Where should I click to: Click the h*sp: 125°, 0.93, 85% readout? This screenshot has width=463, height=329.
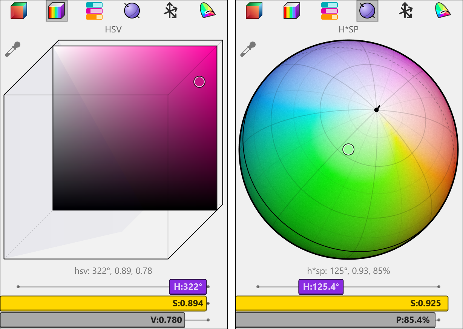(x=349, y=271)
